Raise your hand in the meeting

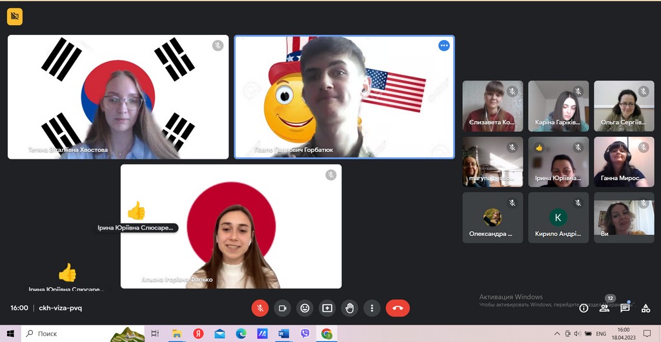tap(350, 308)
